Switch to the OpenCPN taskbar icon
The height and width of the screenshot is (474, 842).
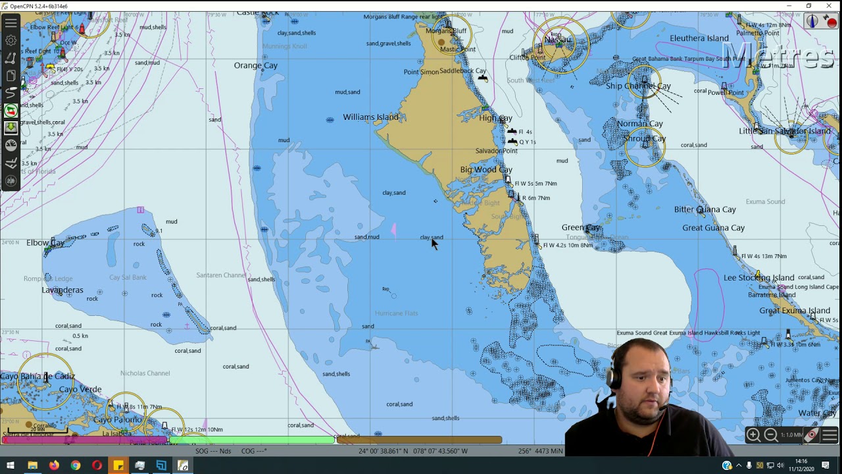183,466
